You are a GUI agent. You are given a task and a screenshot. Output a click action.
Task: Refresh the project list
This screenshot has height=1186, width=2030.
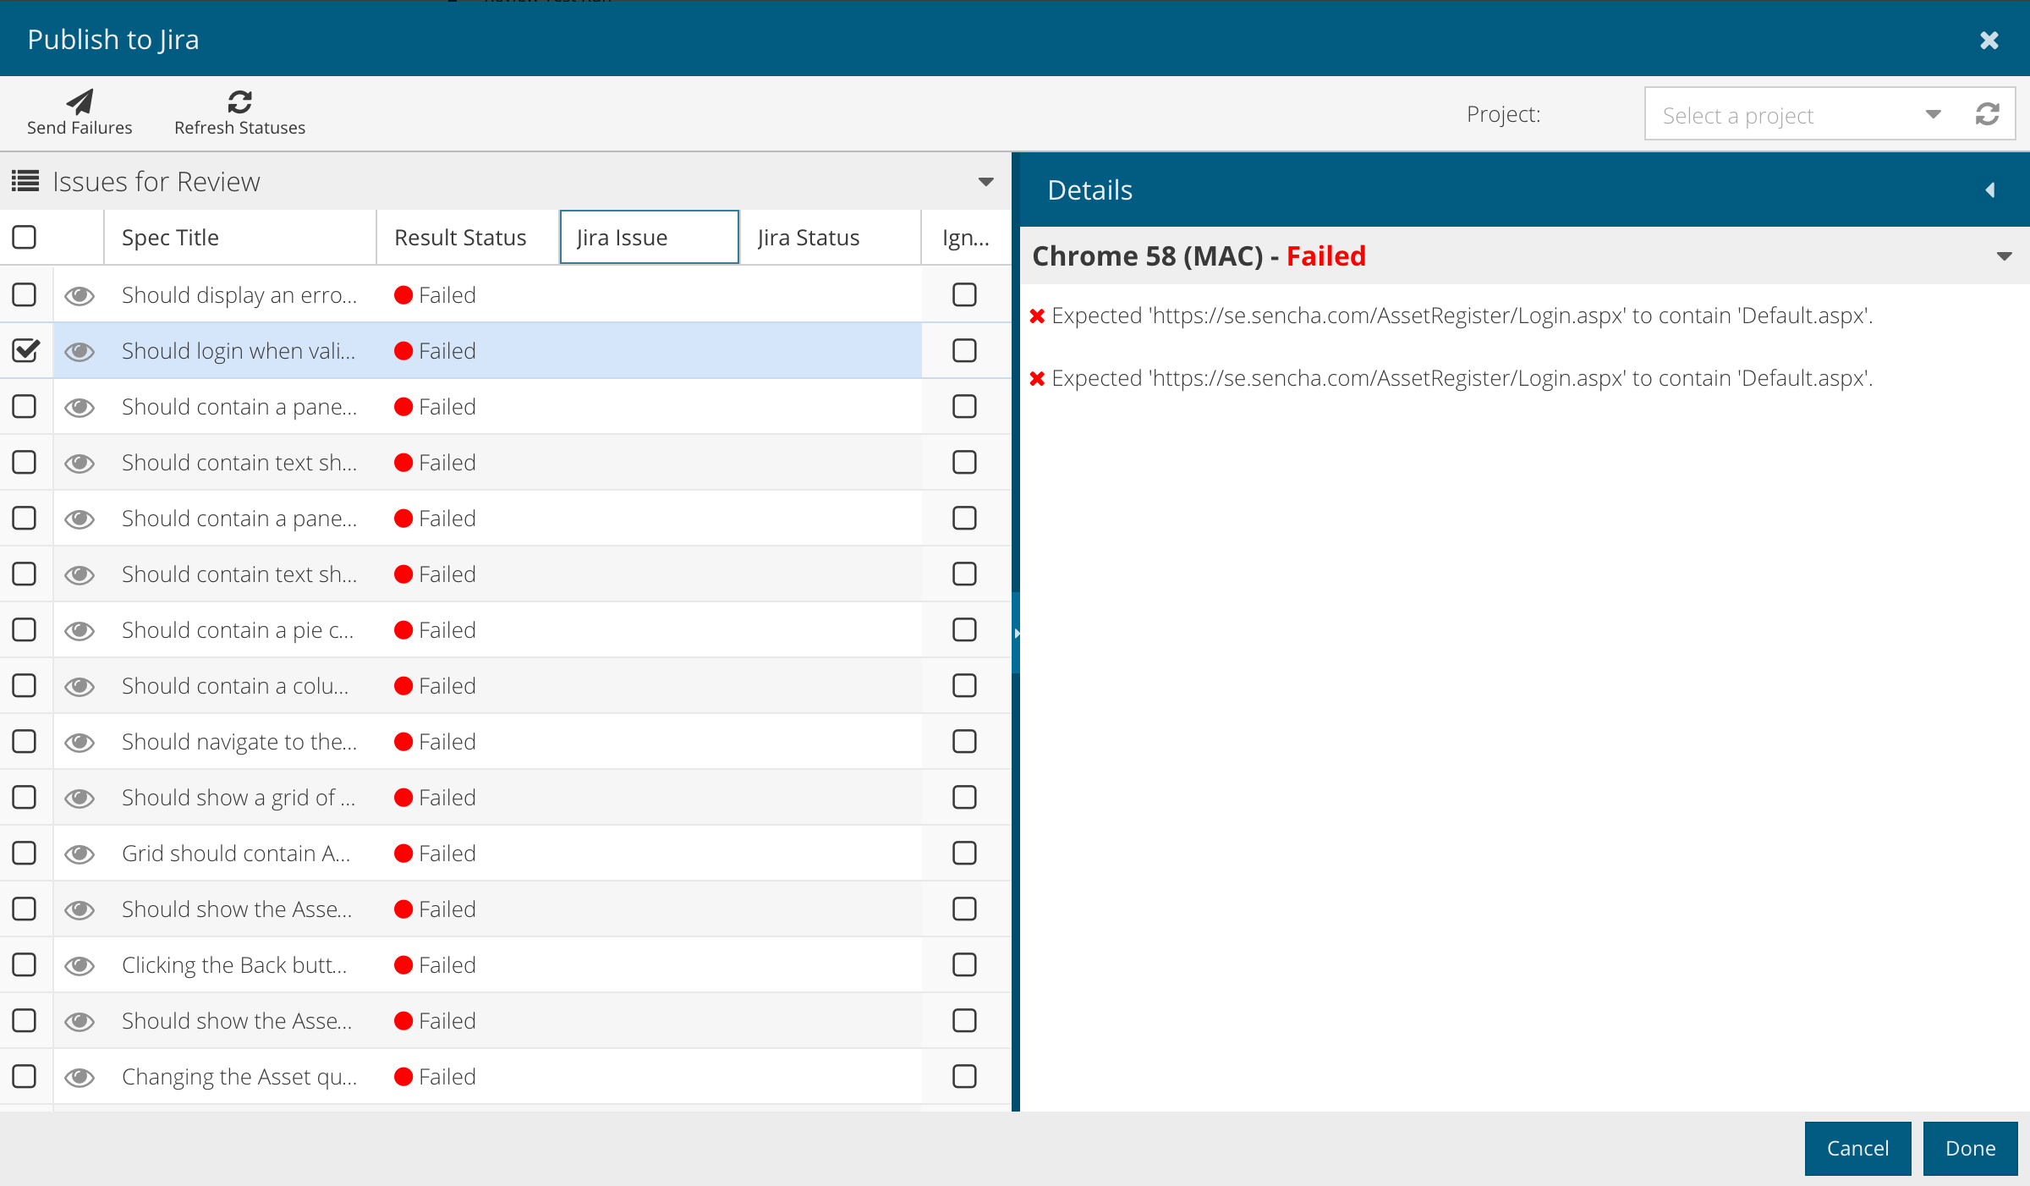pyautogui.click(x=1988, y=113)
